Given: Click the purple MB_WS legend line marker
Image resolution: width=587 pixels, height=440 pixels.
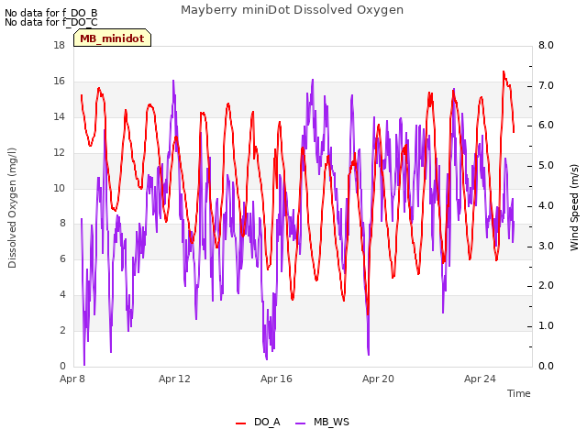Looking at the screenshot, I should pyautogui.click(x=300, y=423).
